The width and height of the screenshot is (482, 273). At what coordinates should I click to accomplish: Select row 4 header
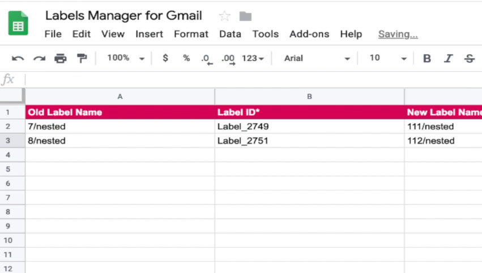point(12,155)
